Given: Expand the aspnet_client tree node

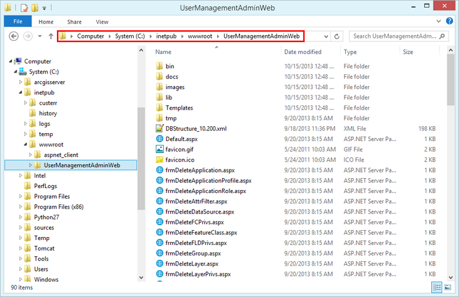Looking at the screenshot, I should (30, 155).
